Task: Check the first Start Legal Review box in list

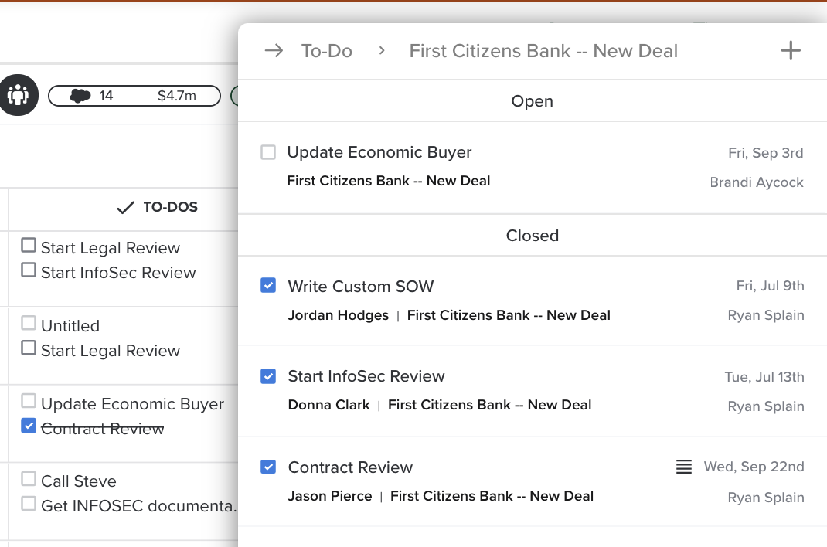Action: click(x=29, y=245)
